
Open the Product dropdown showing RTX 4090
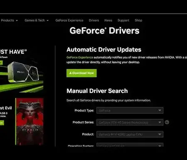pos(130,134)
